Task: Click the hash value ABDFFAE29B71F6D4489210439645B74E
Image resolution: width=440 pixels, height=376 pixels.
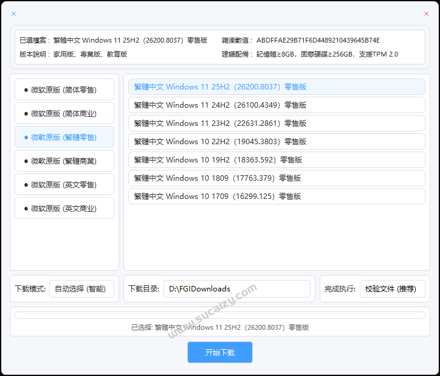Action: 318,41
